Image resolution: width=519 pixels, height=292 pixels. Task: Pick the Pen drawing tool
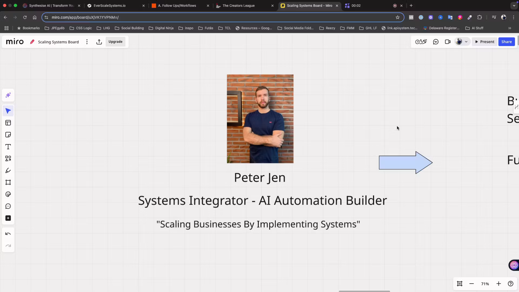(x=8, y=170)
